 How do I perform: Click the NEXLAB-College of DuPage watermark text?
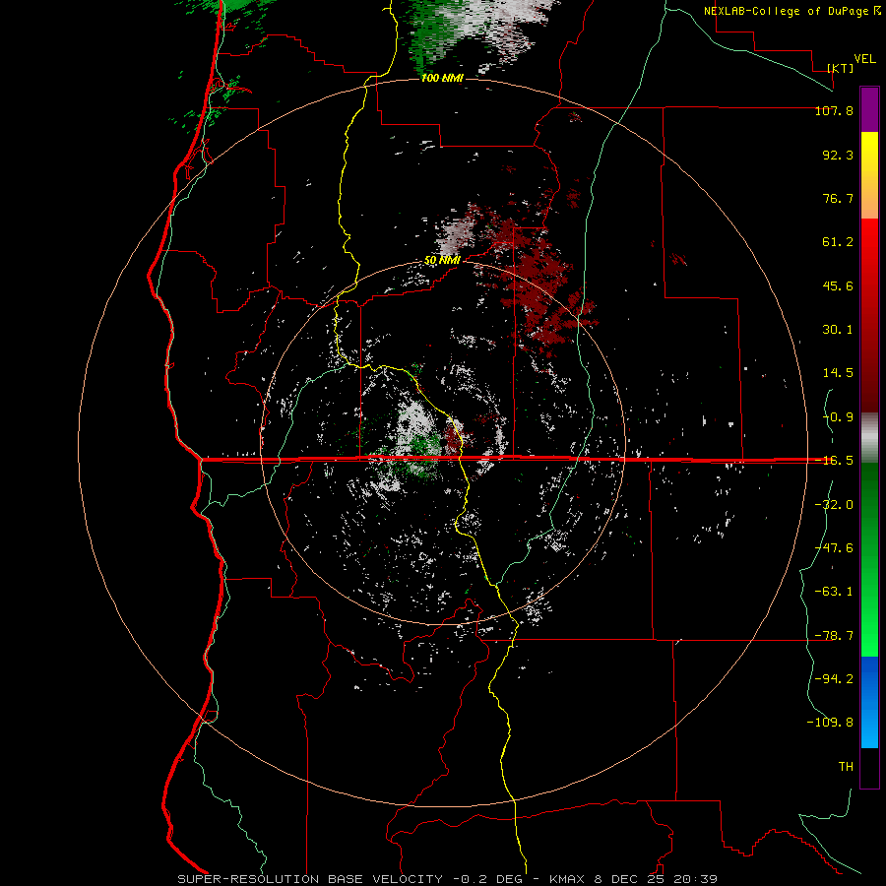click(791, 11)
